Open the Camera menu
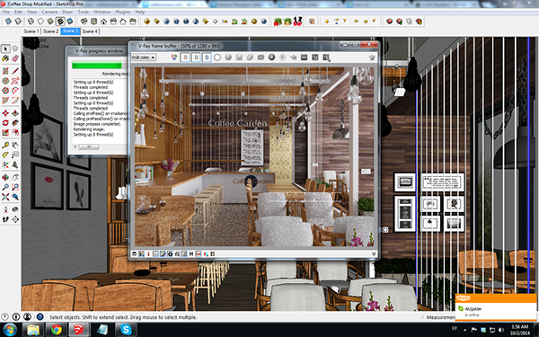 pos(49,12)
